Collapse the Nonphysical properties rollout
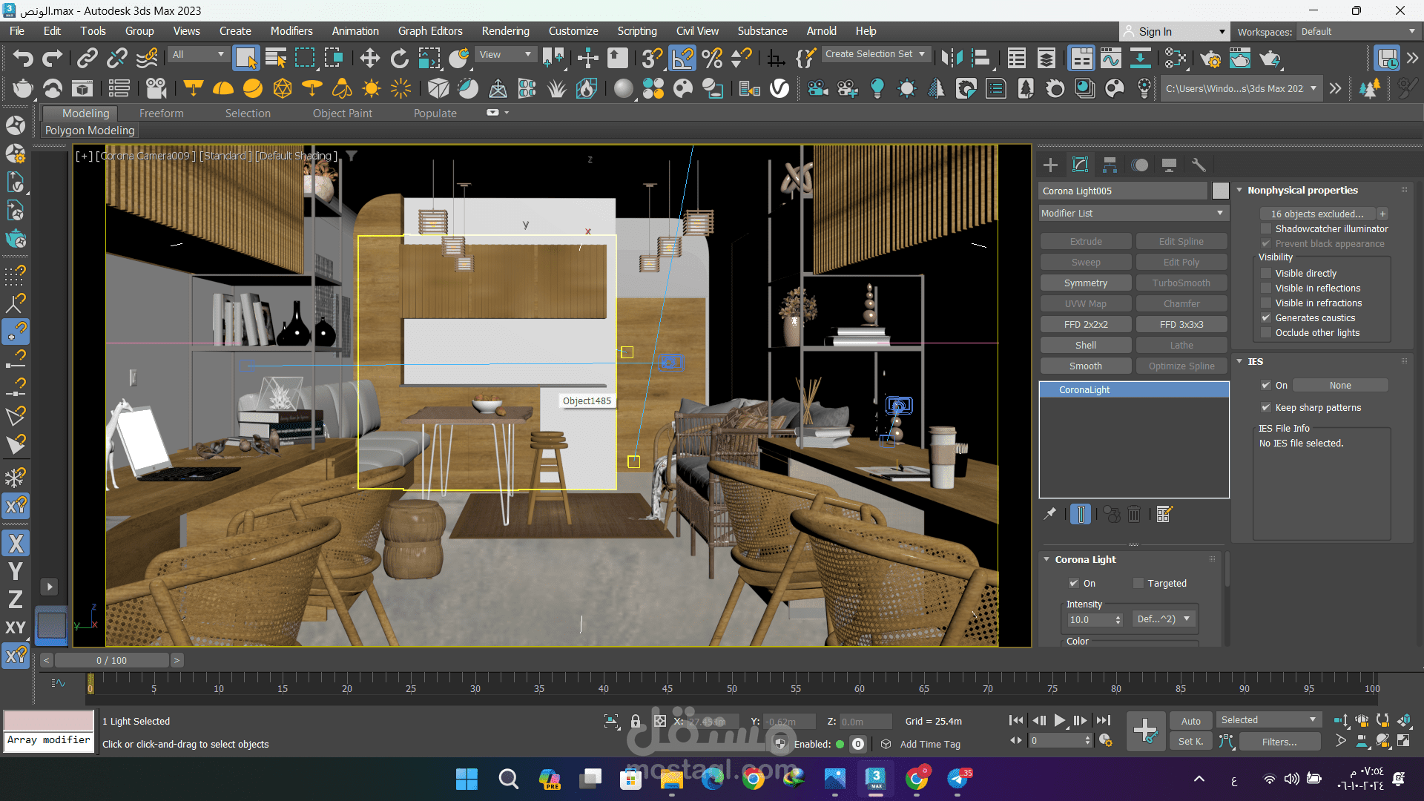 [1302, 190]
